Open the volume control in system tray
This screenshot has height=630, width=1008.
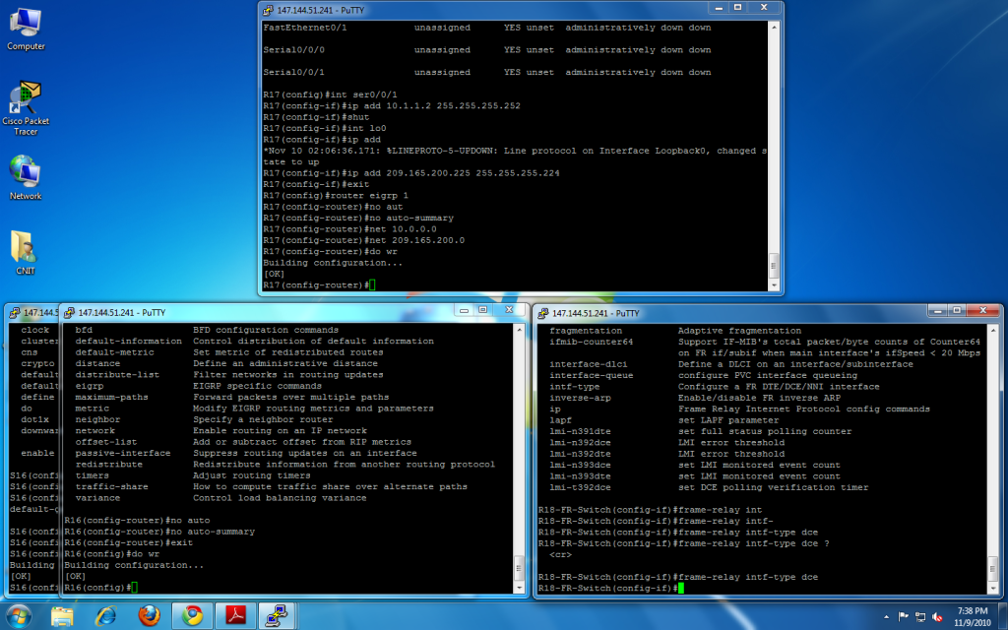click(x=935, y=616)
